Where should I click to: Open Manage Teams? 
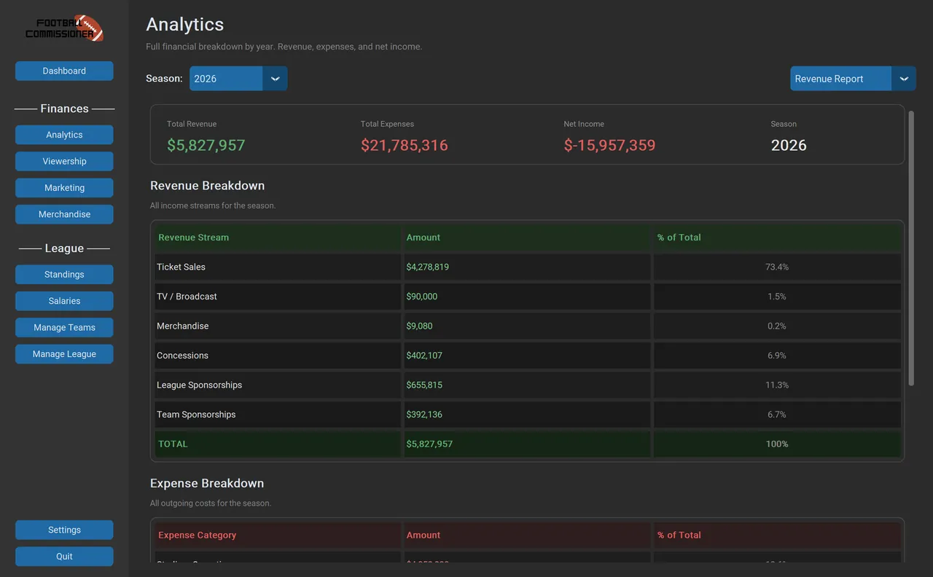[64, 327]
